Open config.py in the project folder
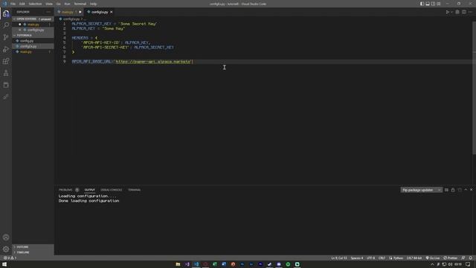Viewport: 476px width, 268px height. pos(33,41)
